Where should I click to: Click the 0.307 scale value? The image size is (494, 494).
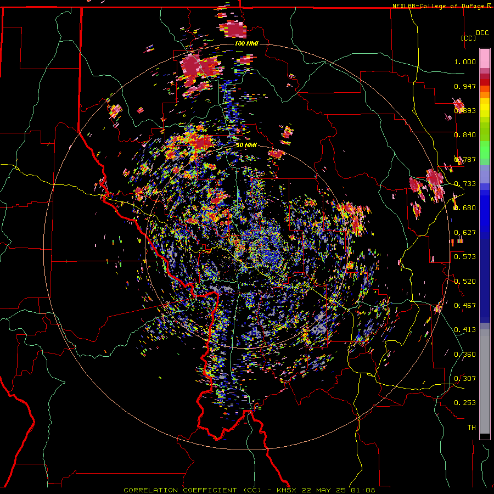coord(465,379)
